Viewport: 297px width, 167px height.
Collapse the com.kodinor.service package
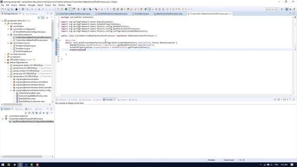click(8, 43)
